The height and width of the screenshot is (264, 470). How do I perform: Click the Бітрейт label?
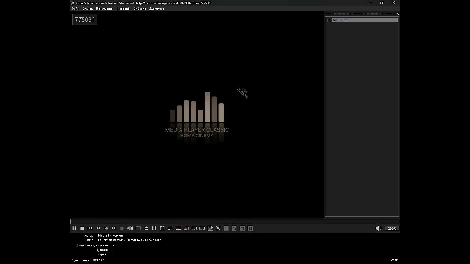tap(102, 254)
